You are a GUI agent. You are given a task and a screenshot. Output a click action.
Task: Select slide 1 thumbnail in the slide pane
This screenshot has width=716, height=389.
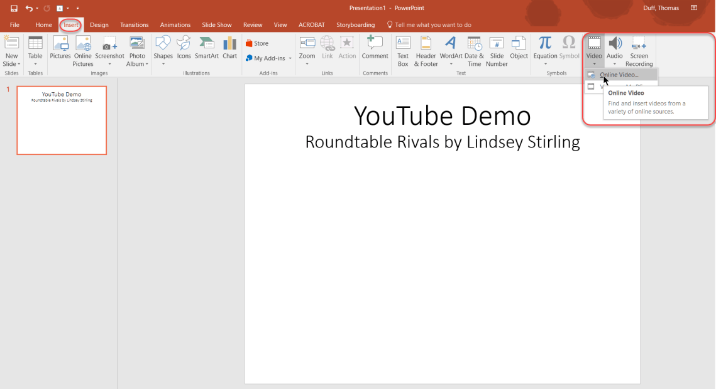[x=61, y=120]
